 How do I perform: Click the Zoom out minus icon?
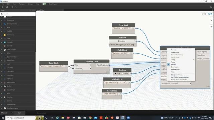[x=211, y=23]
